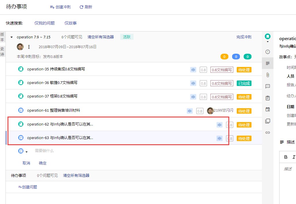
Task: Click the story icon of operation-36
Action: click(x=21, y=83)
